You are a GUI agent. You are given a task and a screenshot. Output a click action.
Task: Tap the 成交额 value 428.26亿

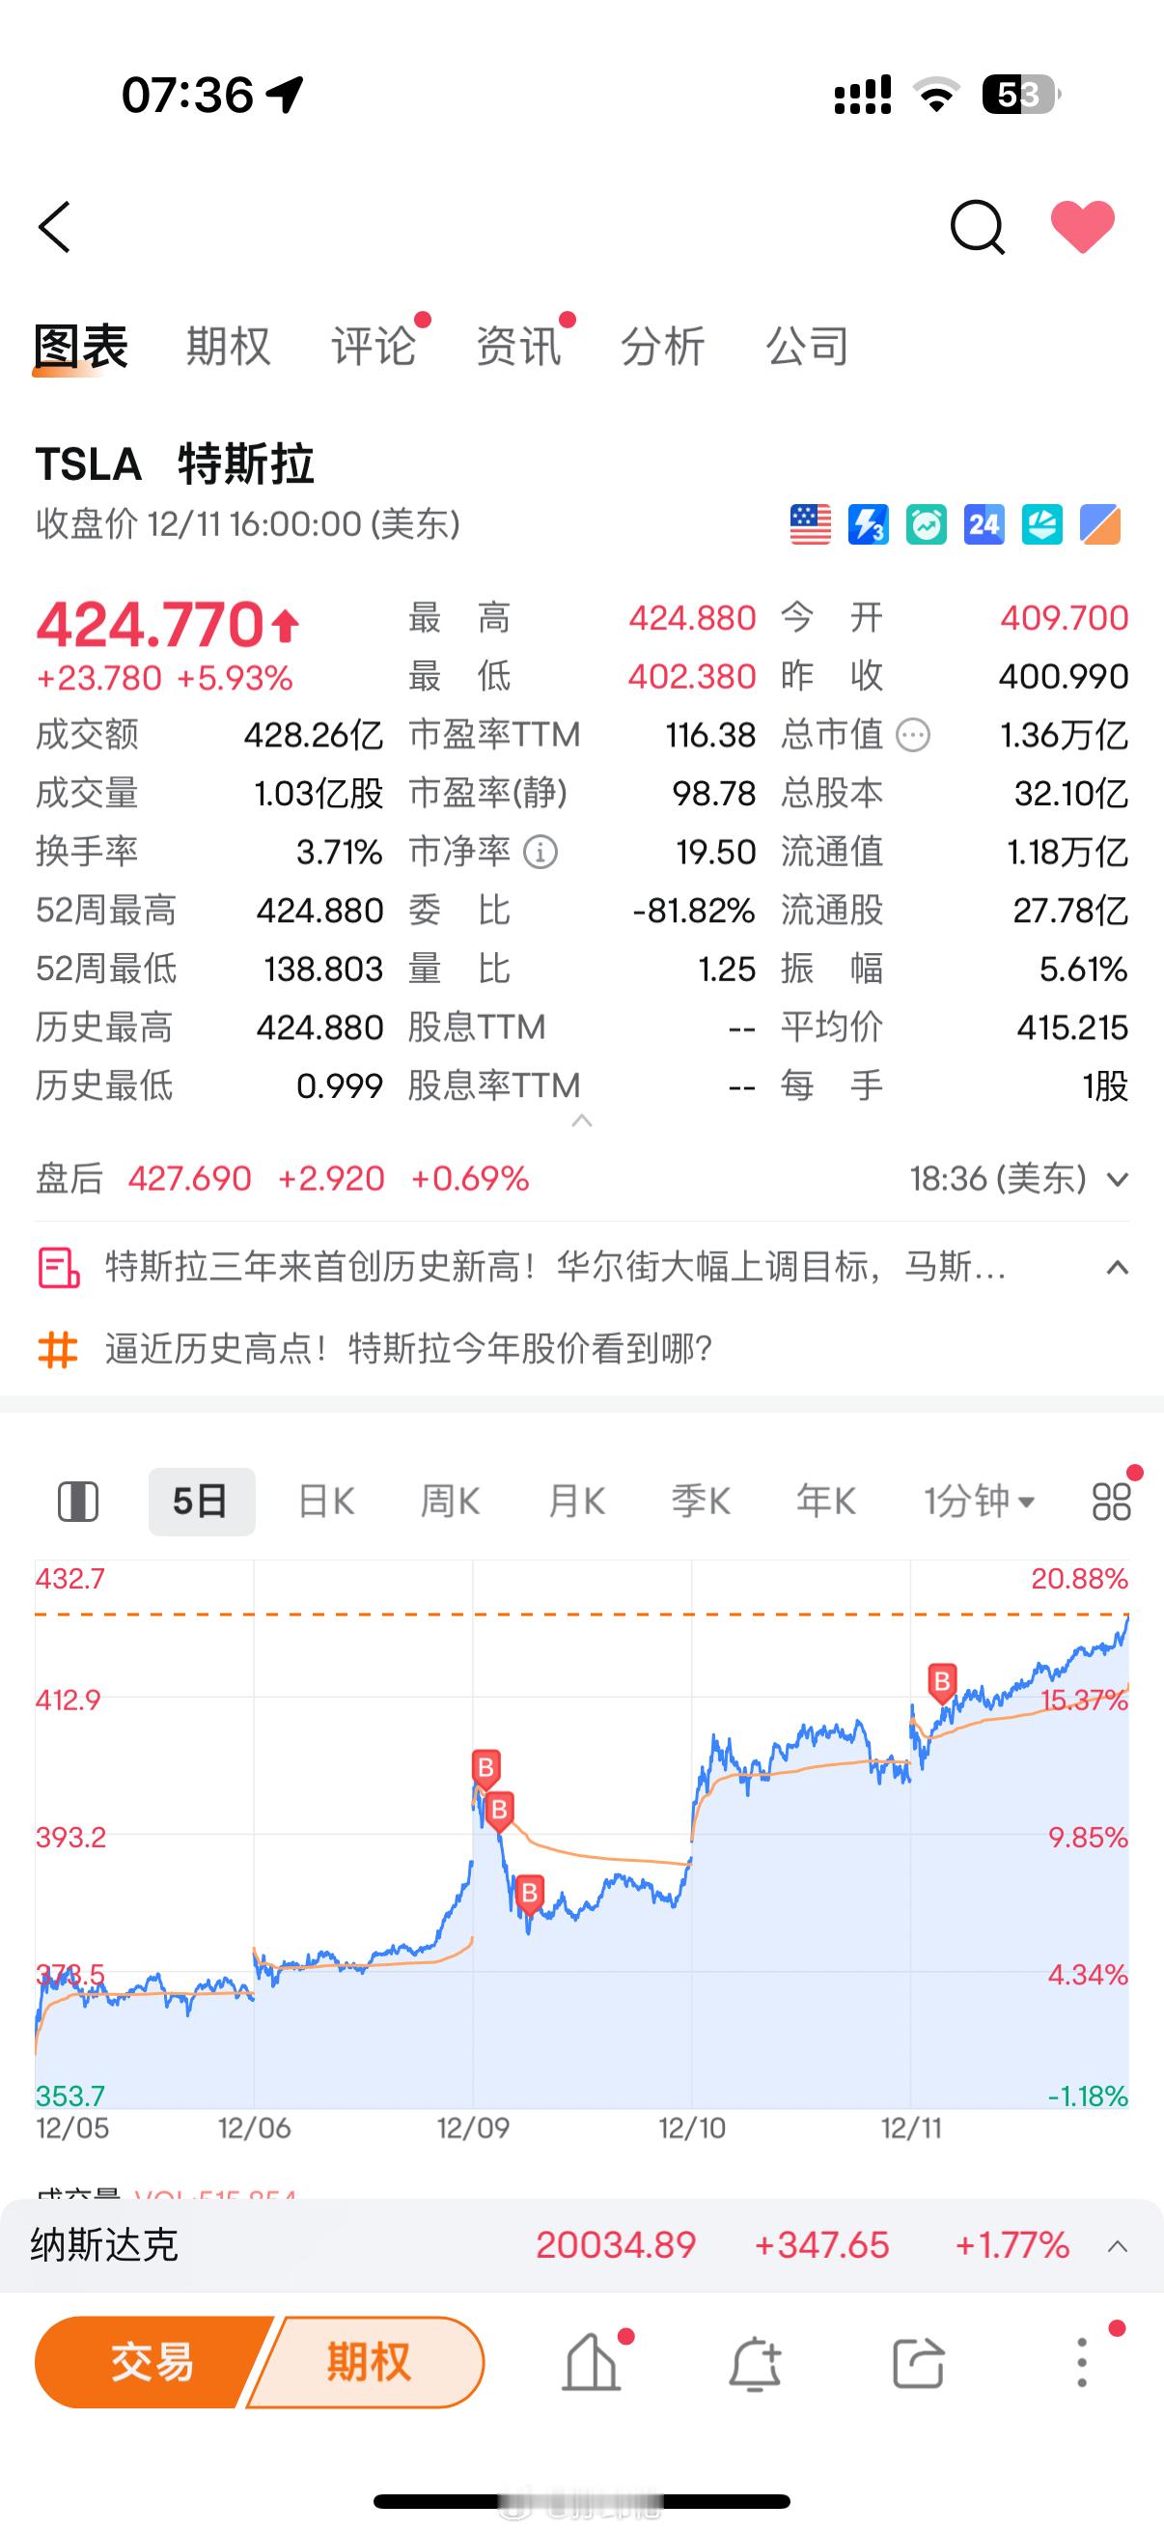click(314, 735)
